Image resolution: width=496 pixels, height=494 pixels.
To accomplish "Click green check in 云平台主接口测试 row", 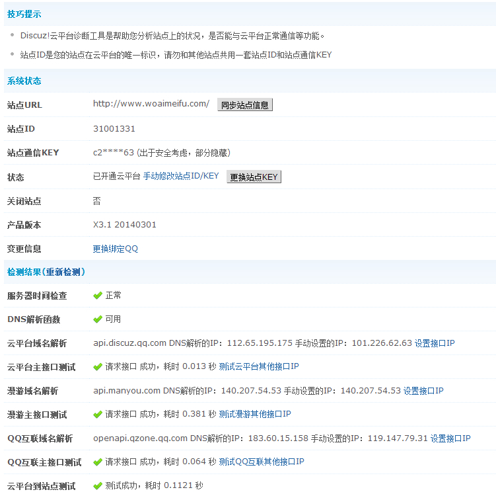I will coord(98,367).
